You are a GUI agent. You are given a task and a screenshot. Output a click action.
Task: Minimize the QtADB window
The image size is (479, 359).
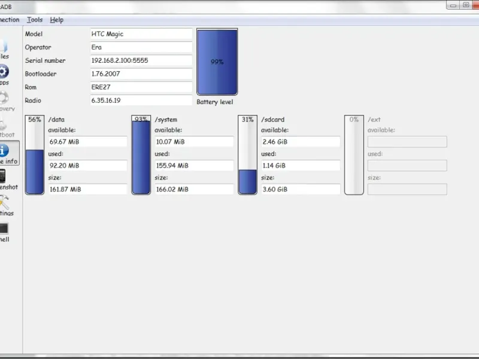[x=453, y=5]
